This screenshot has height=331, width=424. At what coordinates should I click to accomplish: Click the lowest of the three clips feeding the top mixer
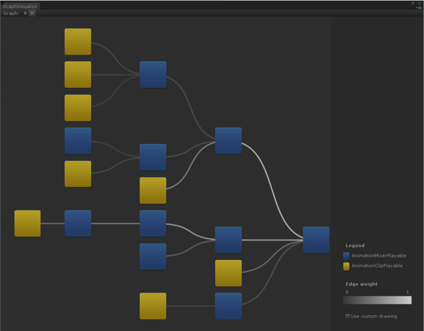pos(78,108)
